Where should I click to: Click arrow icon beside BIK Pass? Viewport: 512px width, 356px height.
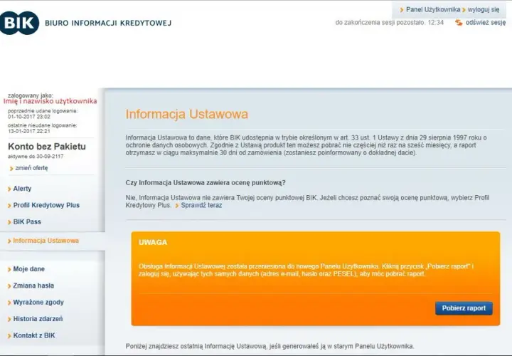click(x=9, y=222)
